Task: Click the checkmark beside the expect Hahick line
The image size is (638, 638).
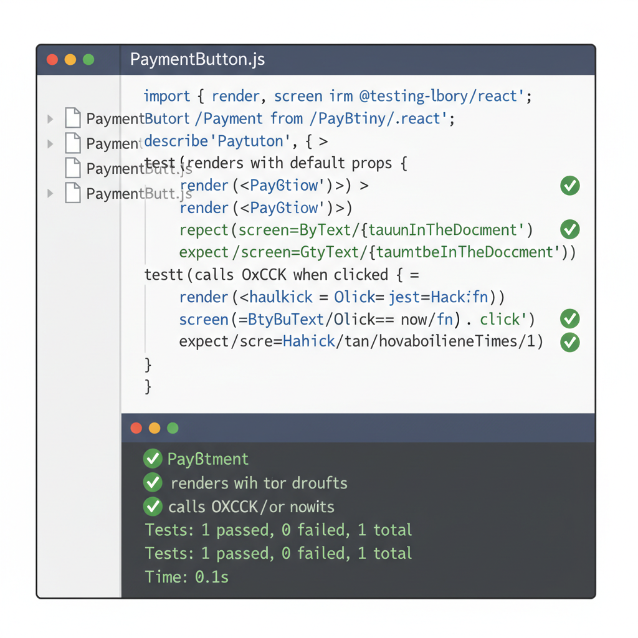Action: [569, 342]
